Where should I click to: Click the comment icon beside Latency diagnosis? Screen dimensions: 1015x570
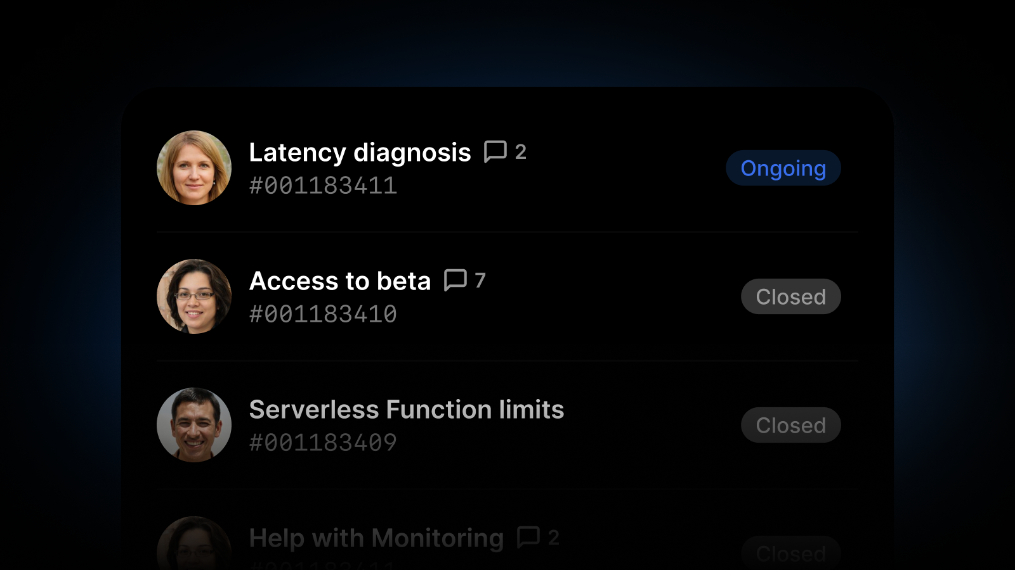(x=495, y=152)
